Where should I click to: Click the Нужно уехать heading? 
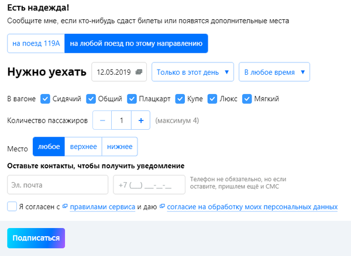click(47, 72)
